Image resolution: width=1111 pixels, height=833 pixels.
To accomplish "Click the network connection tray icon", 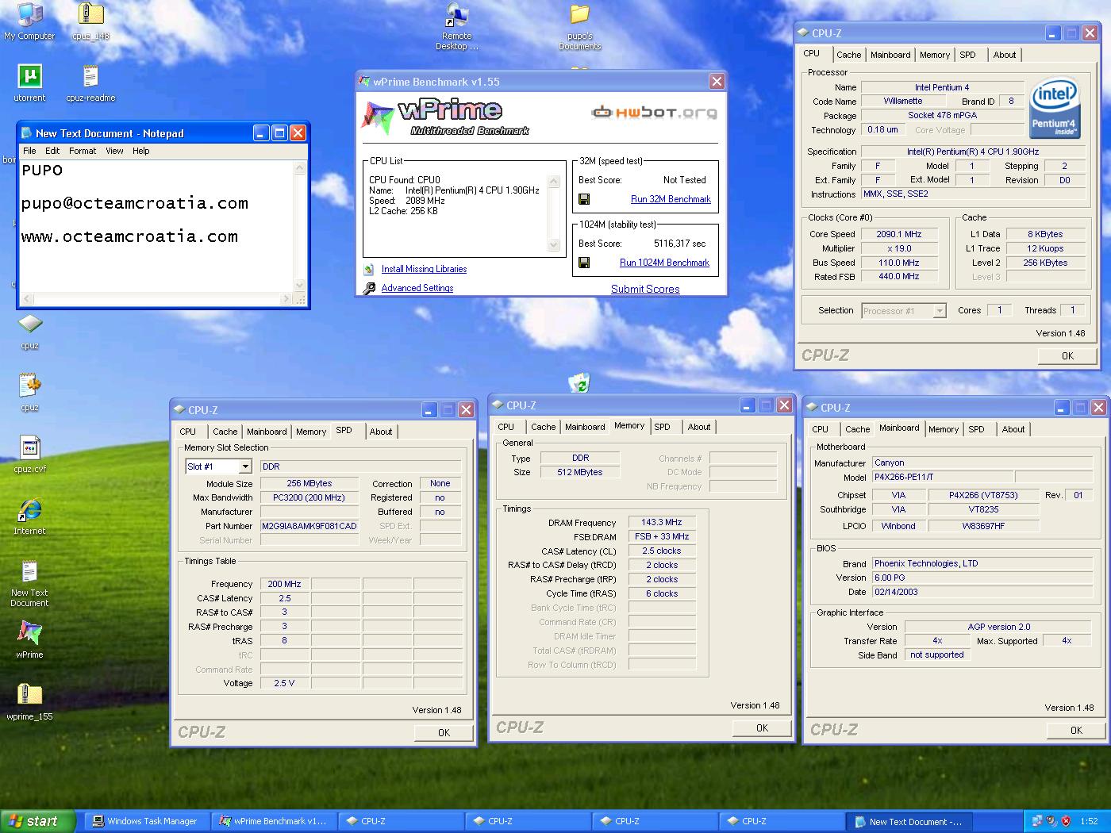I will point(1037,821).
